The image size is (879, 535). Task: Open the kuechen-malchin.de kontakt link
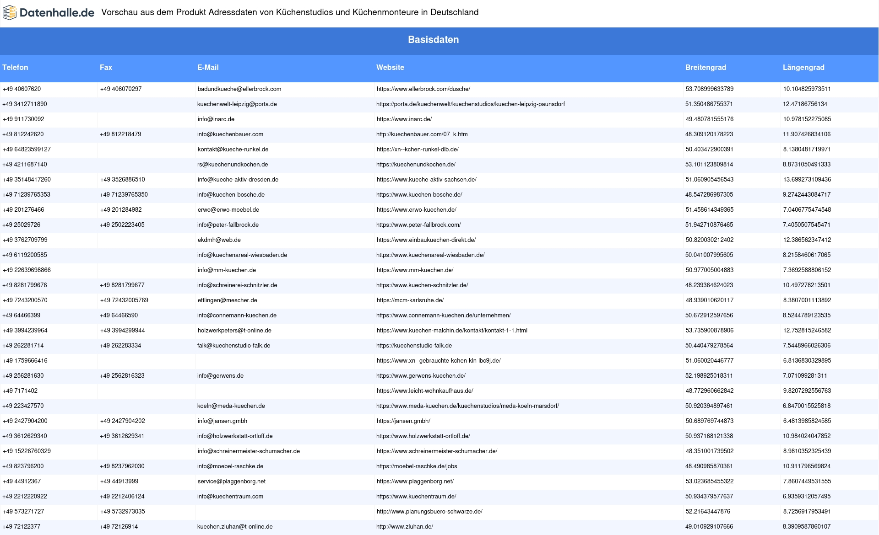[x=452, y=331]
